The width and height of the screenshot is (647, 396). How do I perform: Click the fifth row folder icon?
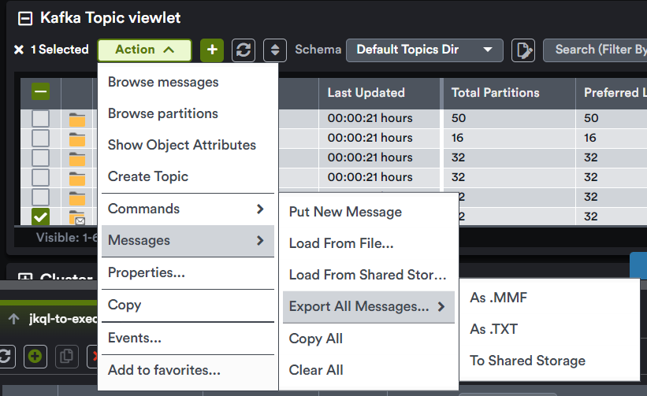(x=77, y=198)
